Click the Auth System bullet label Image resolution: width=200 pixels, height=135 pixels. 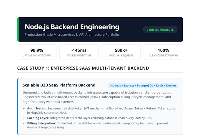pos(37,108)
